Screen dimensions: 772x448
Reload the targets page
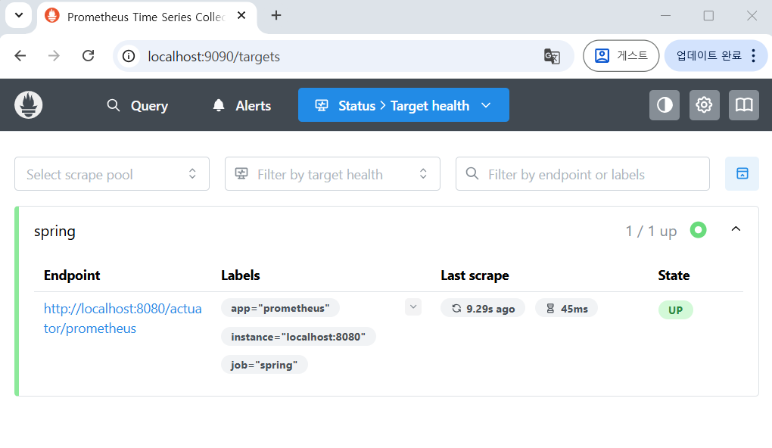pos(88,56)
